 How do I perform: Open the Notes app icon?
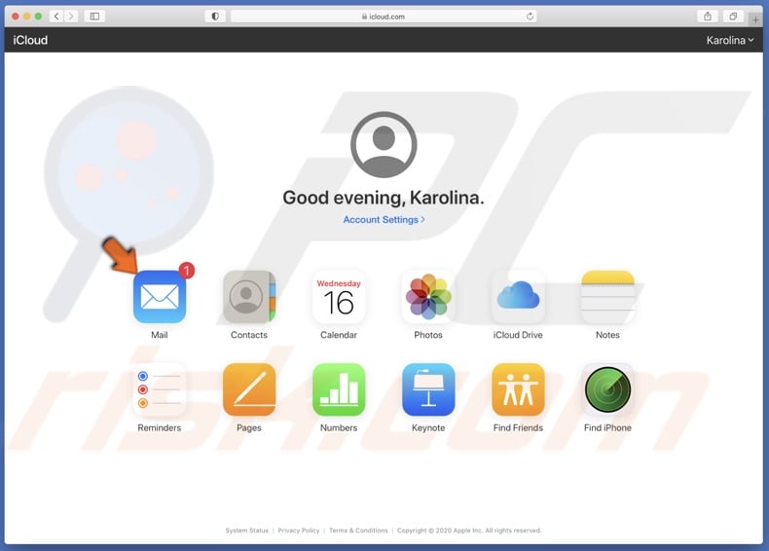coord(607,297)
